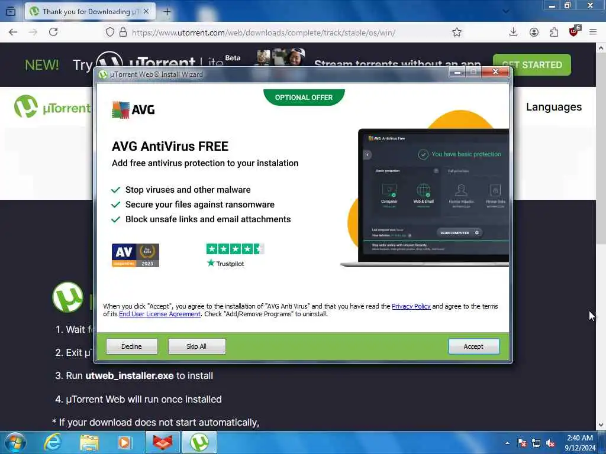Open the End User License Agreement link
The width and height of the screenshot is (606, 454).
(x=160, y=314)
